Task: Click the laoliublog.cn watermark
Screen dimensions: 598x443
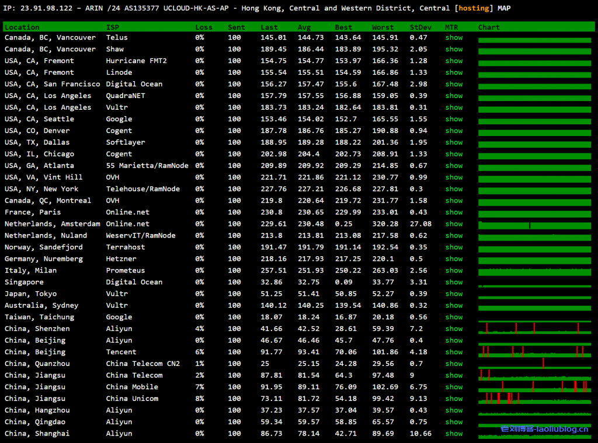Action: click(544, 429)
